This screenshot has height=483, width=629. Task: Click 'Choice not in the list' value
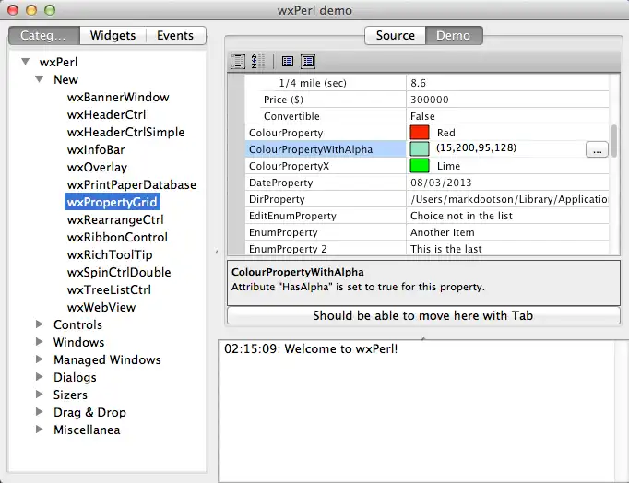point(461,216)
